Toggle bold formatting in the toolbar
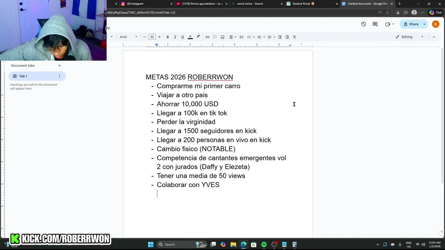Viewport: 445px width, 250px height. [168, 37]
